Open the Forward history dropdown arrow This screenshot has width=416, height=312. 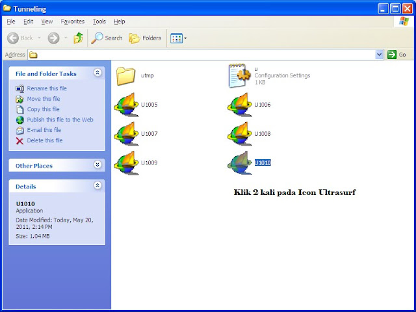click(x=66, y=38)
